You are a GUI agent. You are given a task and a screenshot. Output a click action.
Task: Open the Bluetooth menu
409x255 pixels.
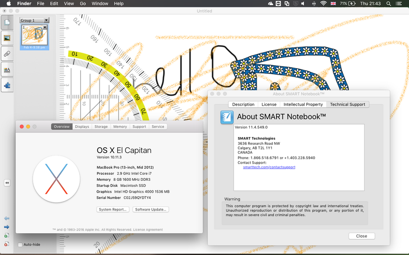[314, 3]
